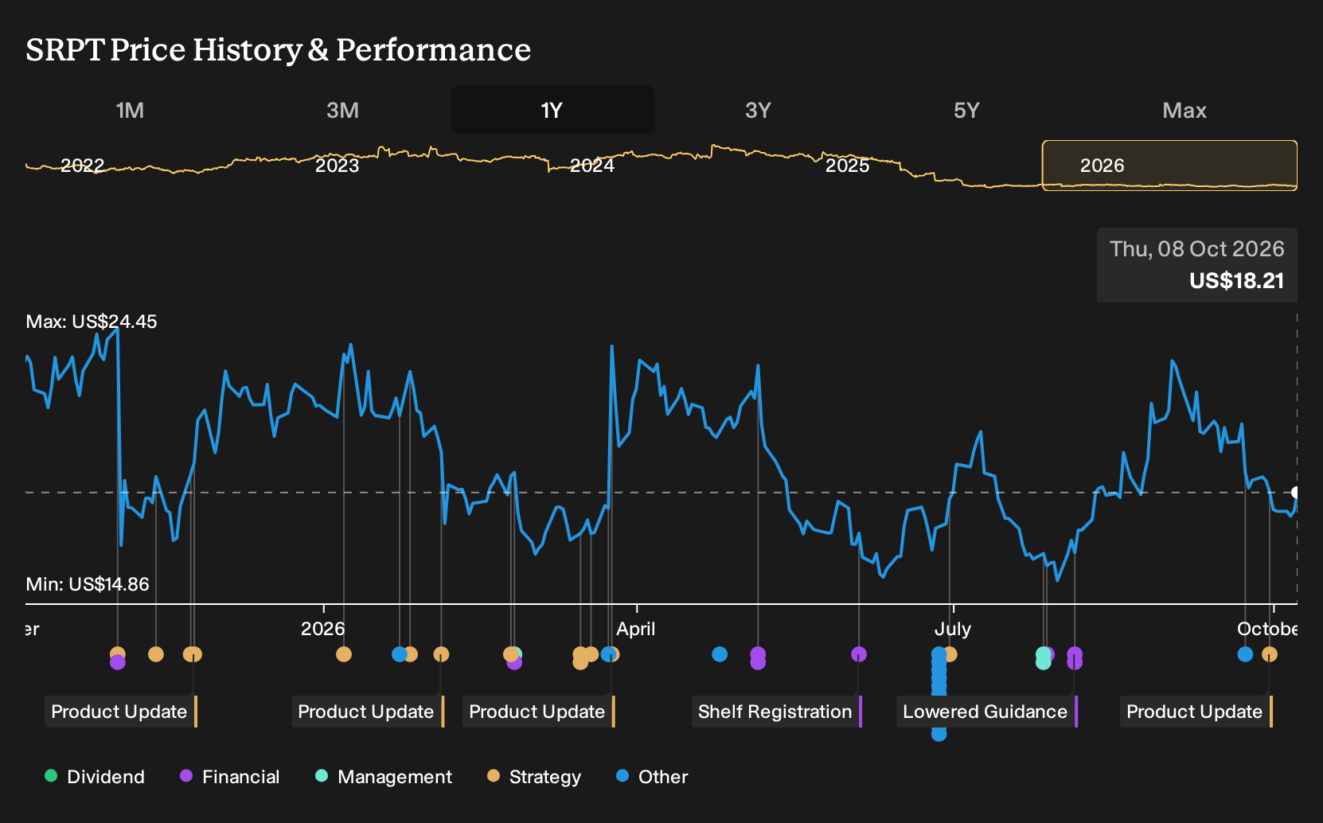Click the Thu, 08 Oct 2026 price tooltip
The height and width of the screenshot is (823, 1323).
coord(1197,265)
